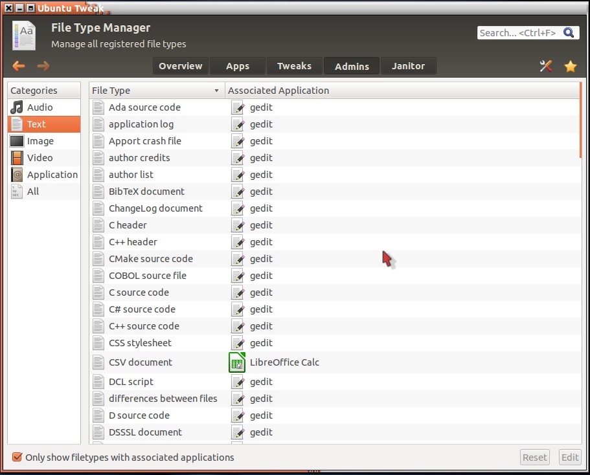Viewport: 590px width, 475px height.
Task: Select the 'C header' row
Action: click(335, 225)
